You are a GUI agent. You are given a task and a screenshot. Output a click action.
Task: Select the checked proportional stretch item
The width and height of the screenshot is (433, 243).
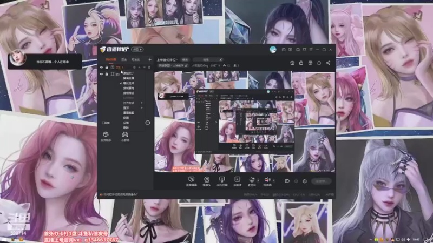129,83
